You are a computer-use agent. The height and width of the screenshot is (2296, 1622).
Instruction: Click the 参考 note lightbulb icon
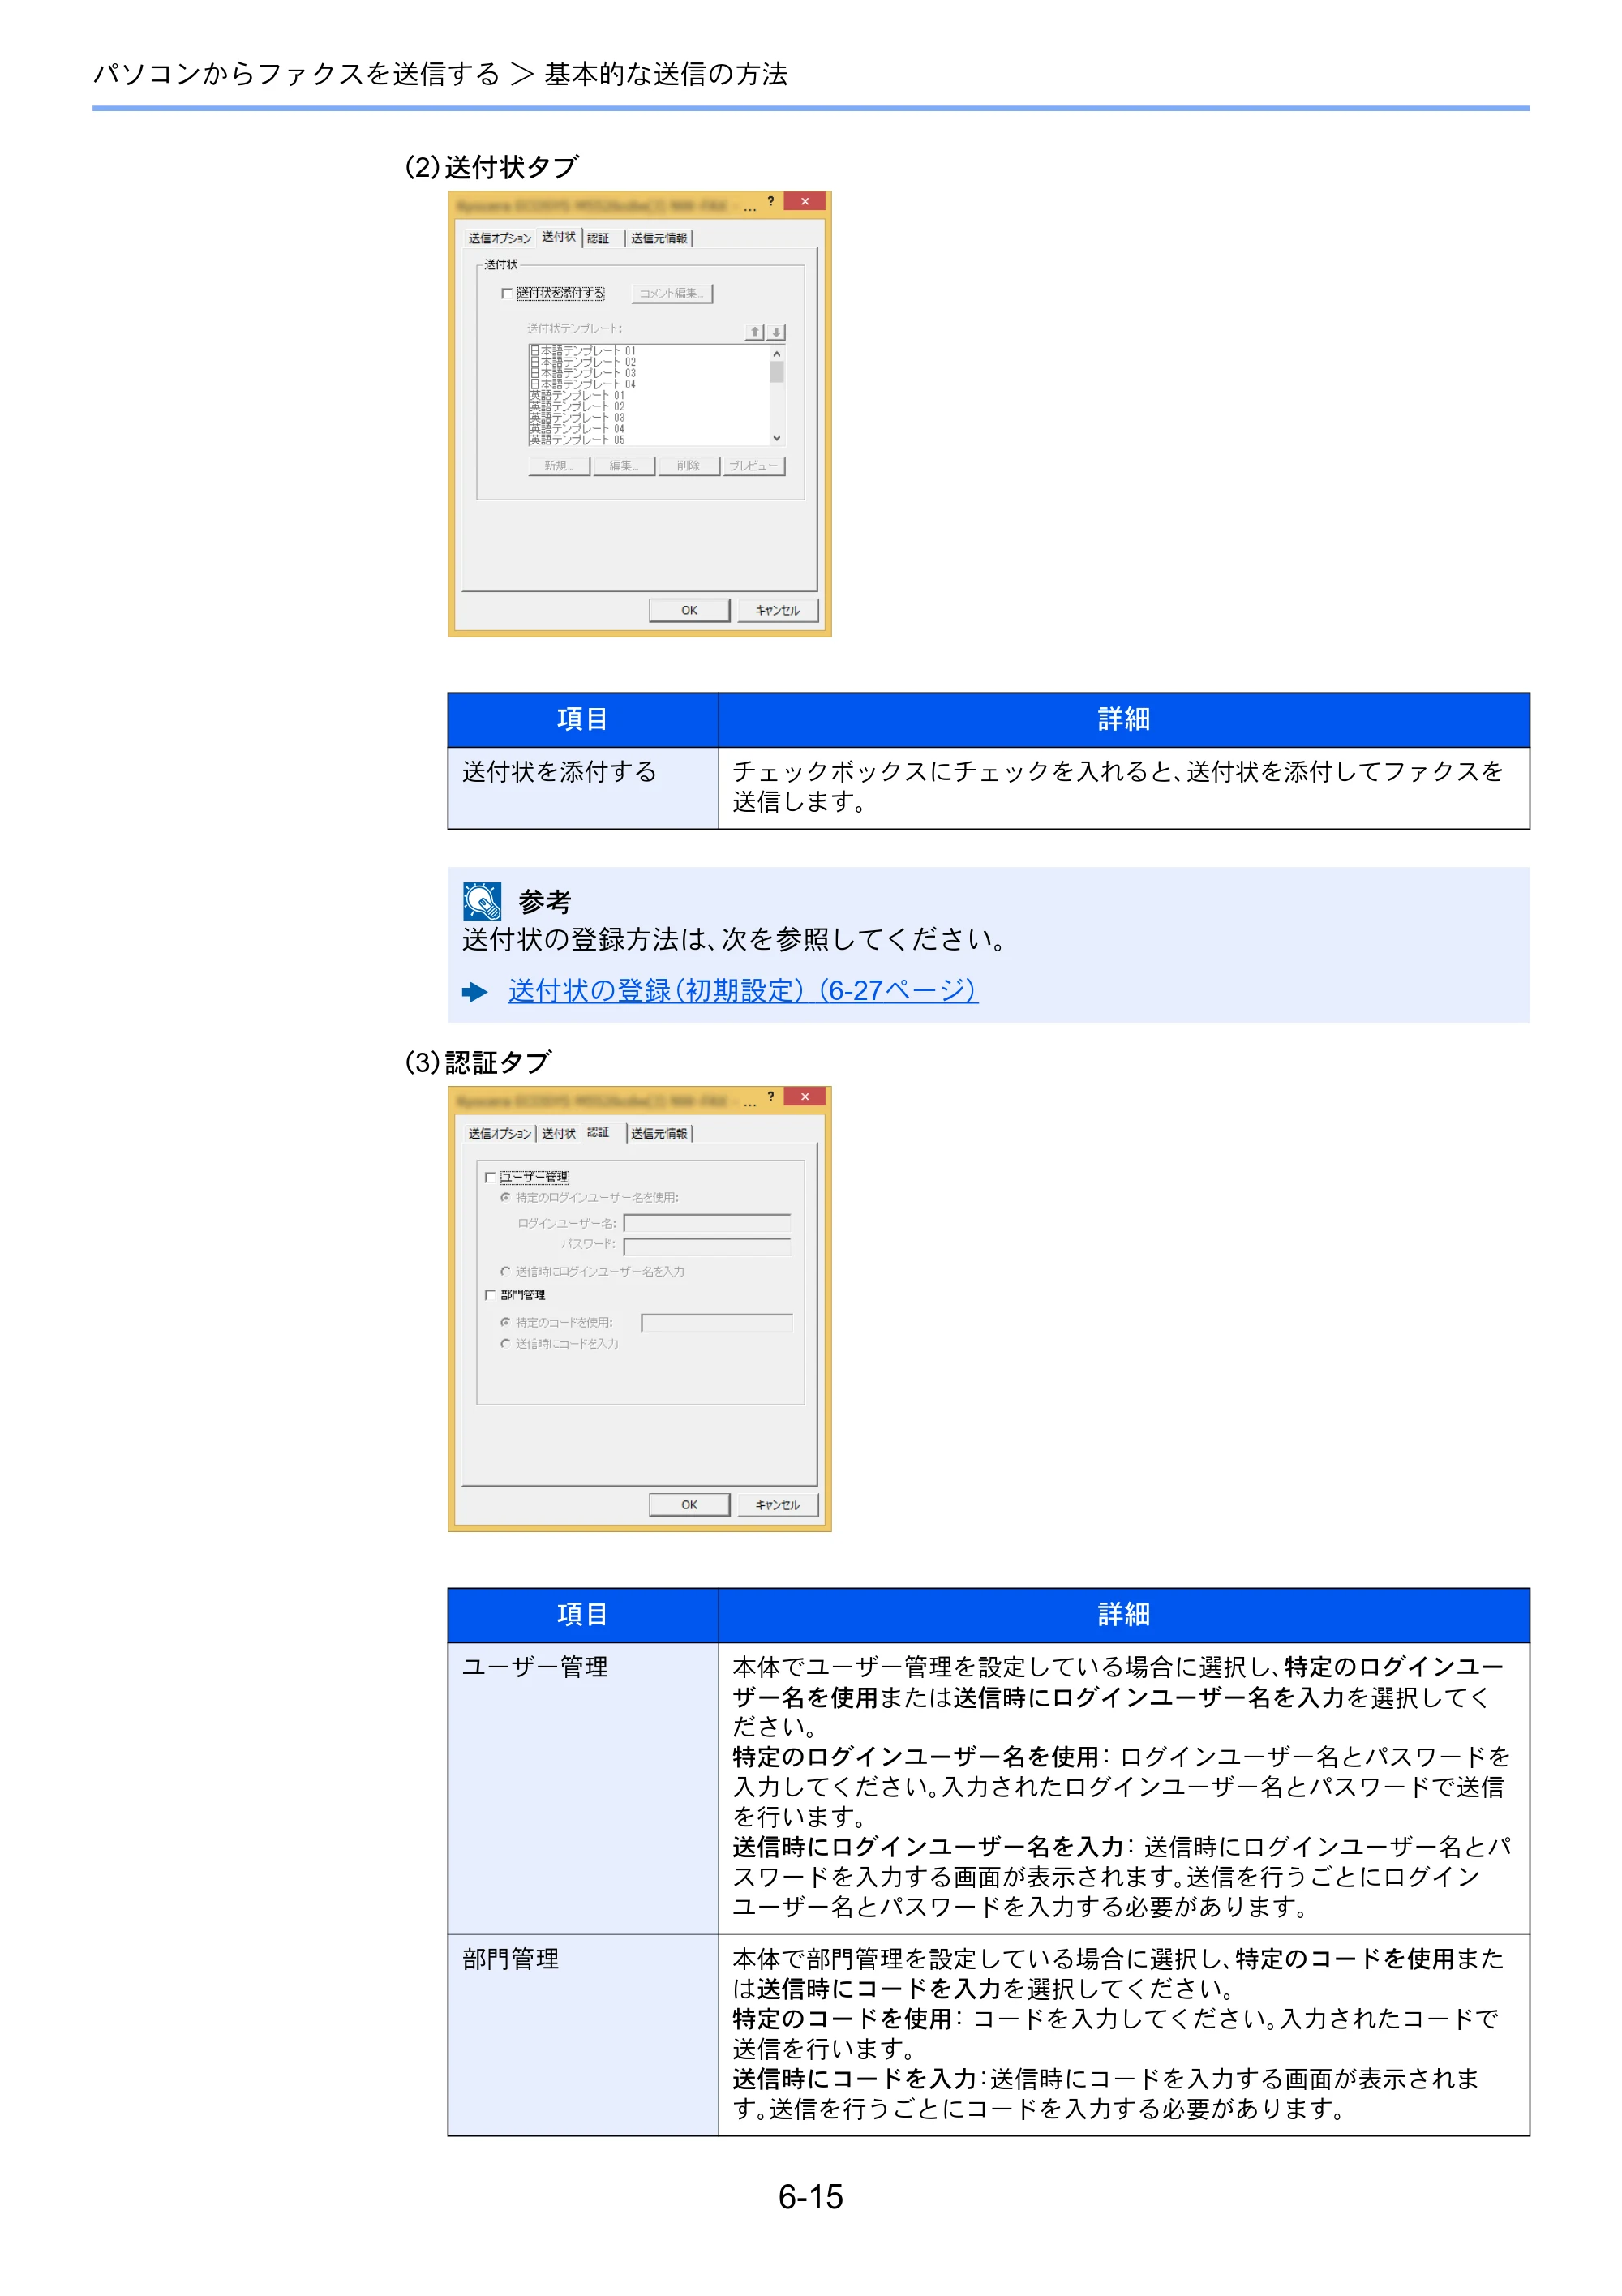(482, 900)
